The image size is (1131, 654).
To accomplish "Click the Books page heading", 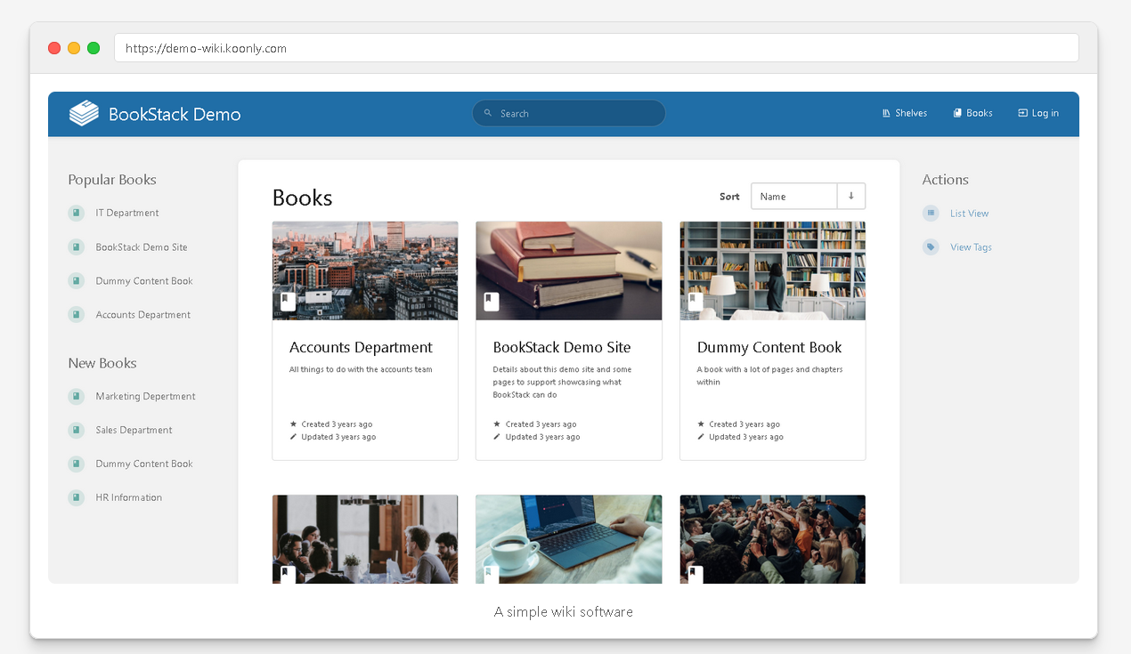I will [302, 198].
